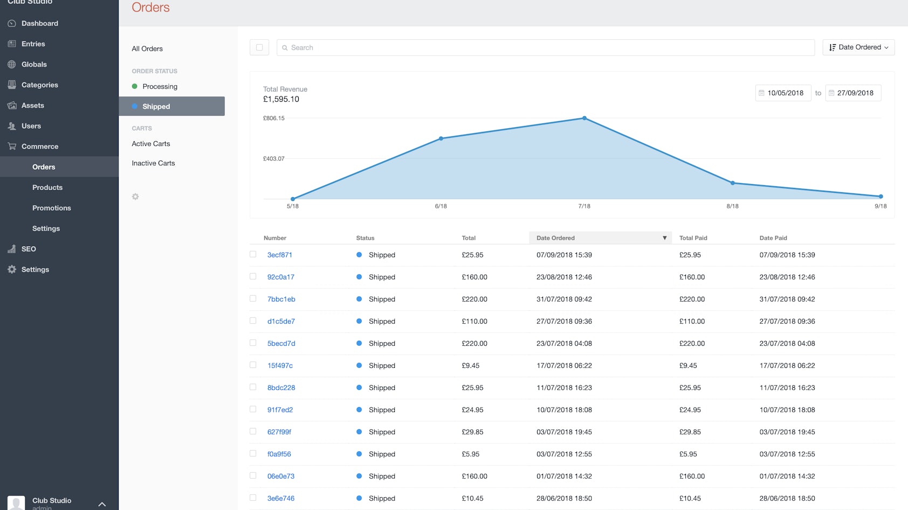The height and width of the screenshot is (510, 908).
Task: Click the Users people icon
Action: pyautogui.click(x=12, y=126)
